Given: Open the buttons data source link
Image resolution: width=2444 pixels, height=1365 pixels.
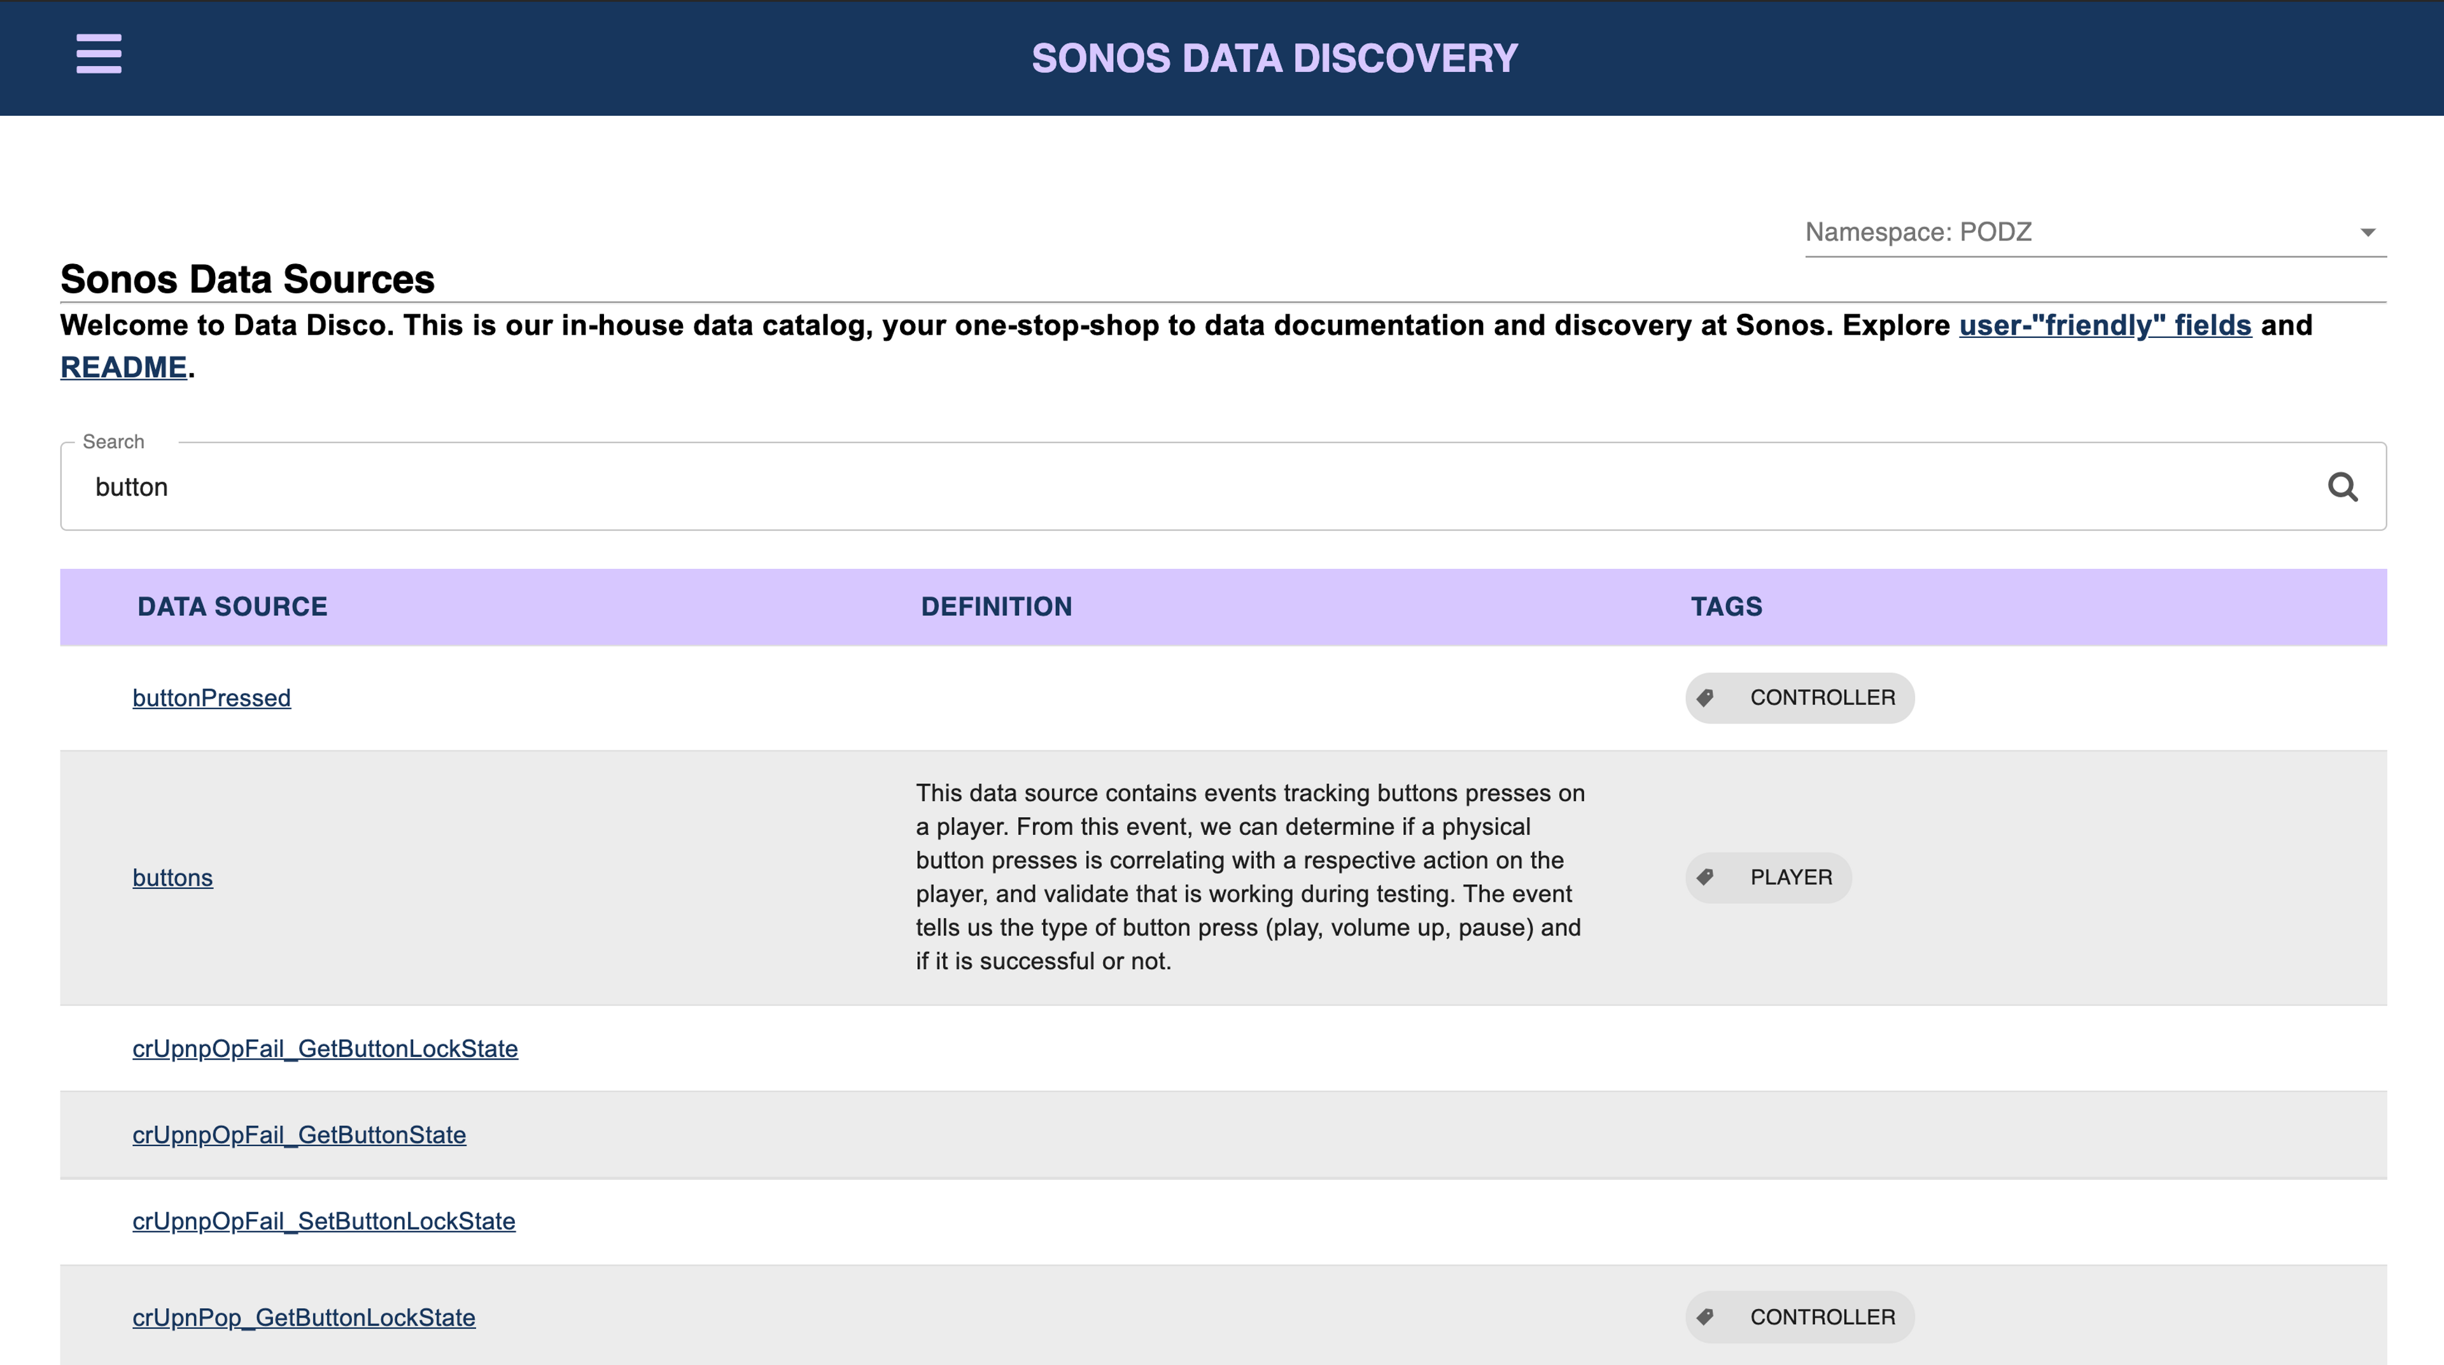Looking at the screenshot, I should point(172,878).
